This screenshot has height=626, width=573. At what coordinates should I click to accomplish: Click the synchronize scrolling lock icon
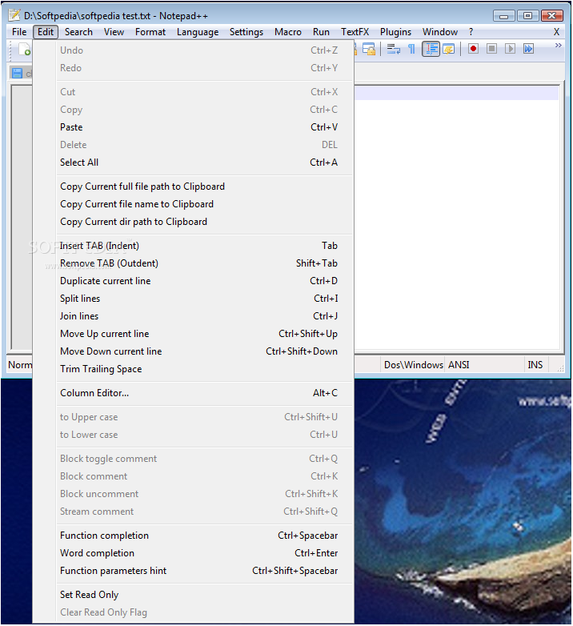coord(368,49)
